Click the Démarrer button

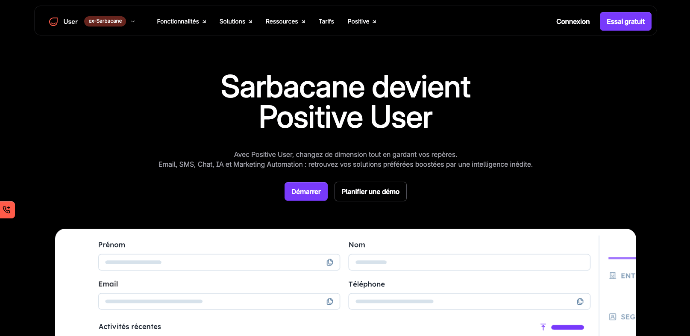(306, 192)
